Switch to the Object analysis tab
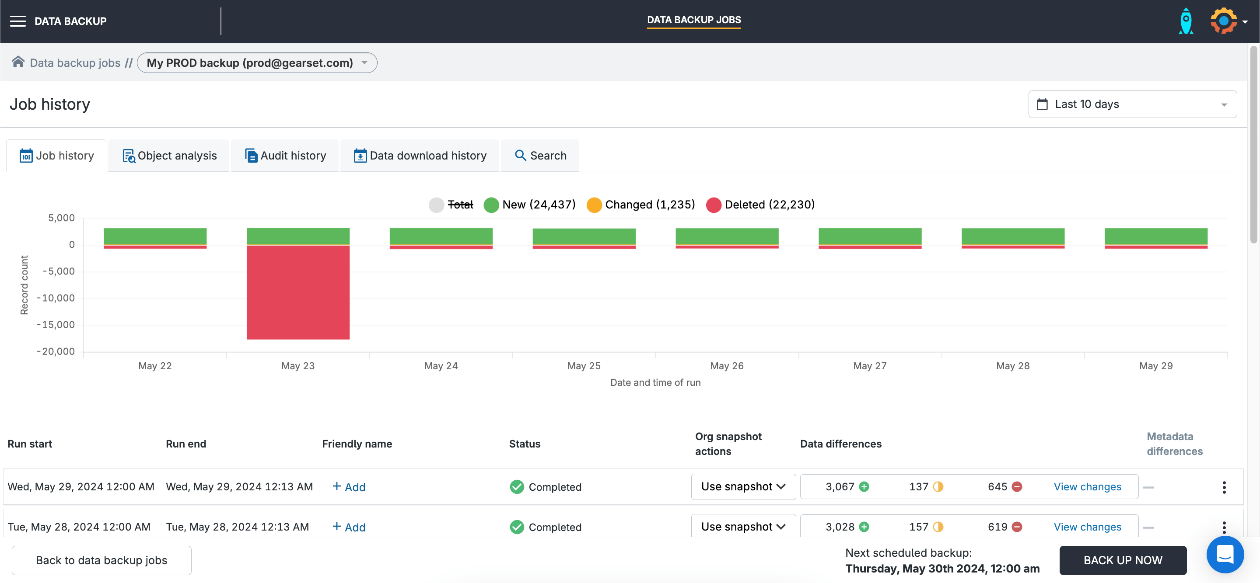 pos(169,156)
